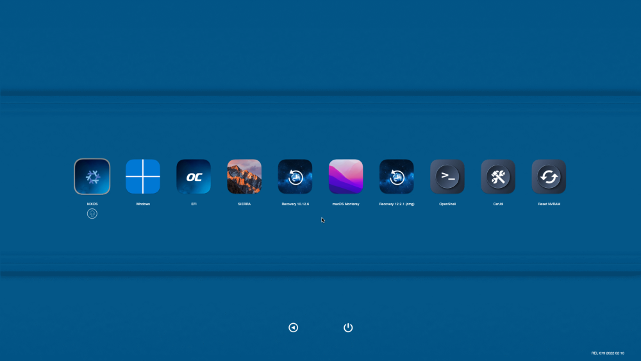Boot the Windows entry icon
The image size is (641, 361).
point(143,176)
